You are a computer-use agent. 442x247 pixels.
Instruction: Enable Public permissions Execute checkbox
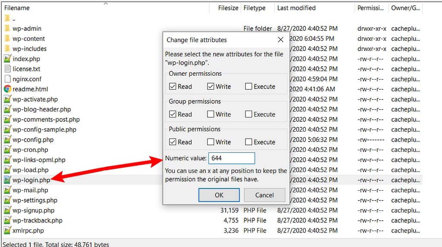(249, 142)
